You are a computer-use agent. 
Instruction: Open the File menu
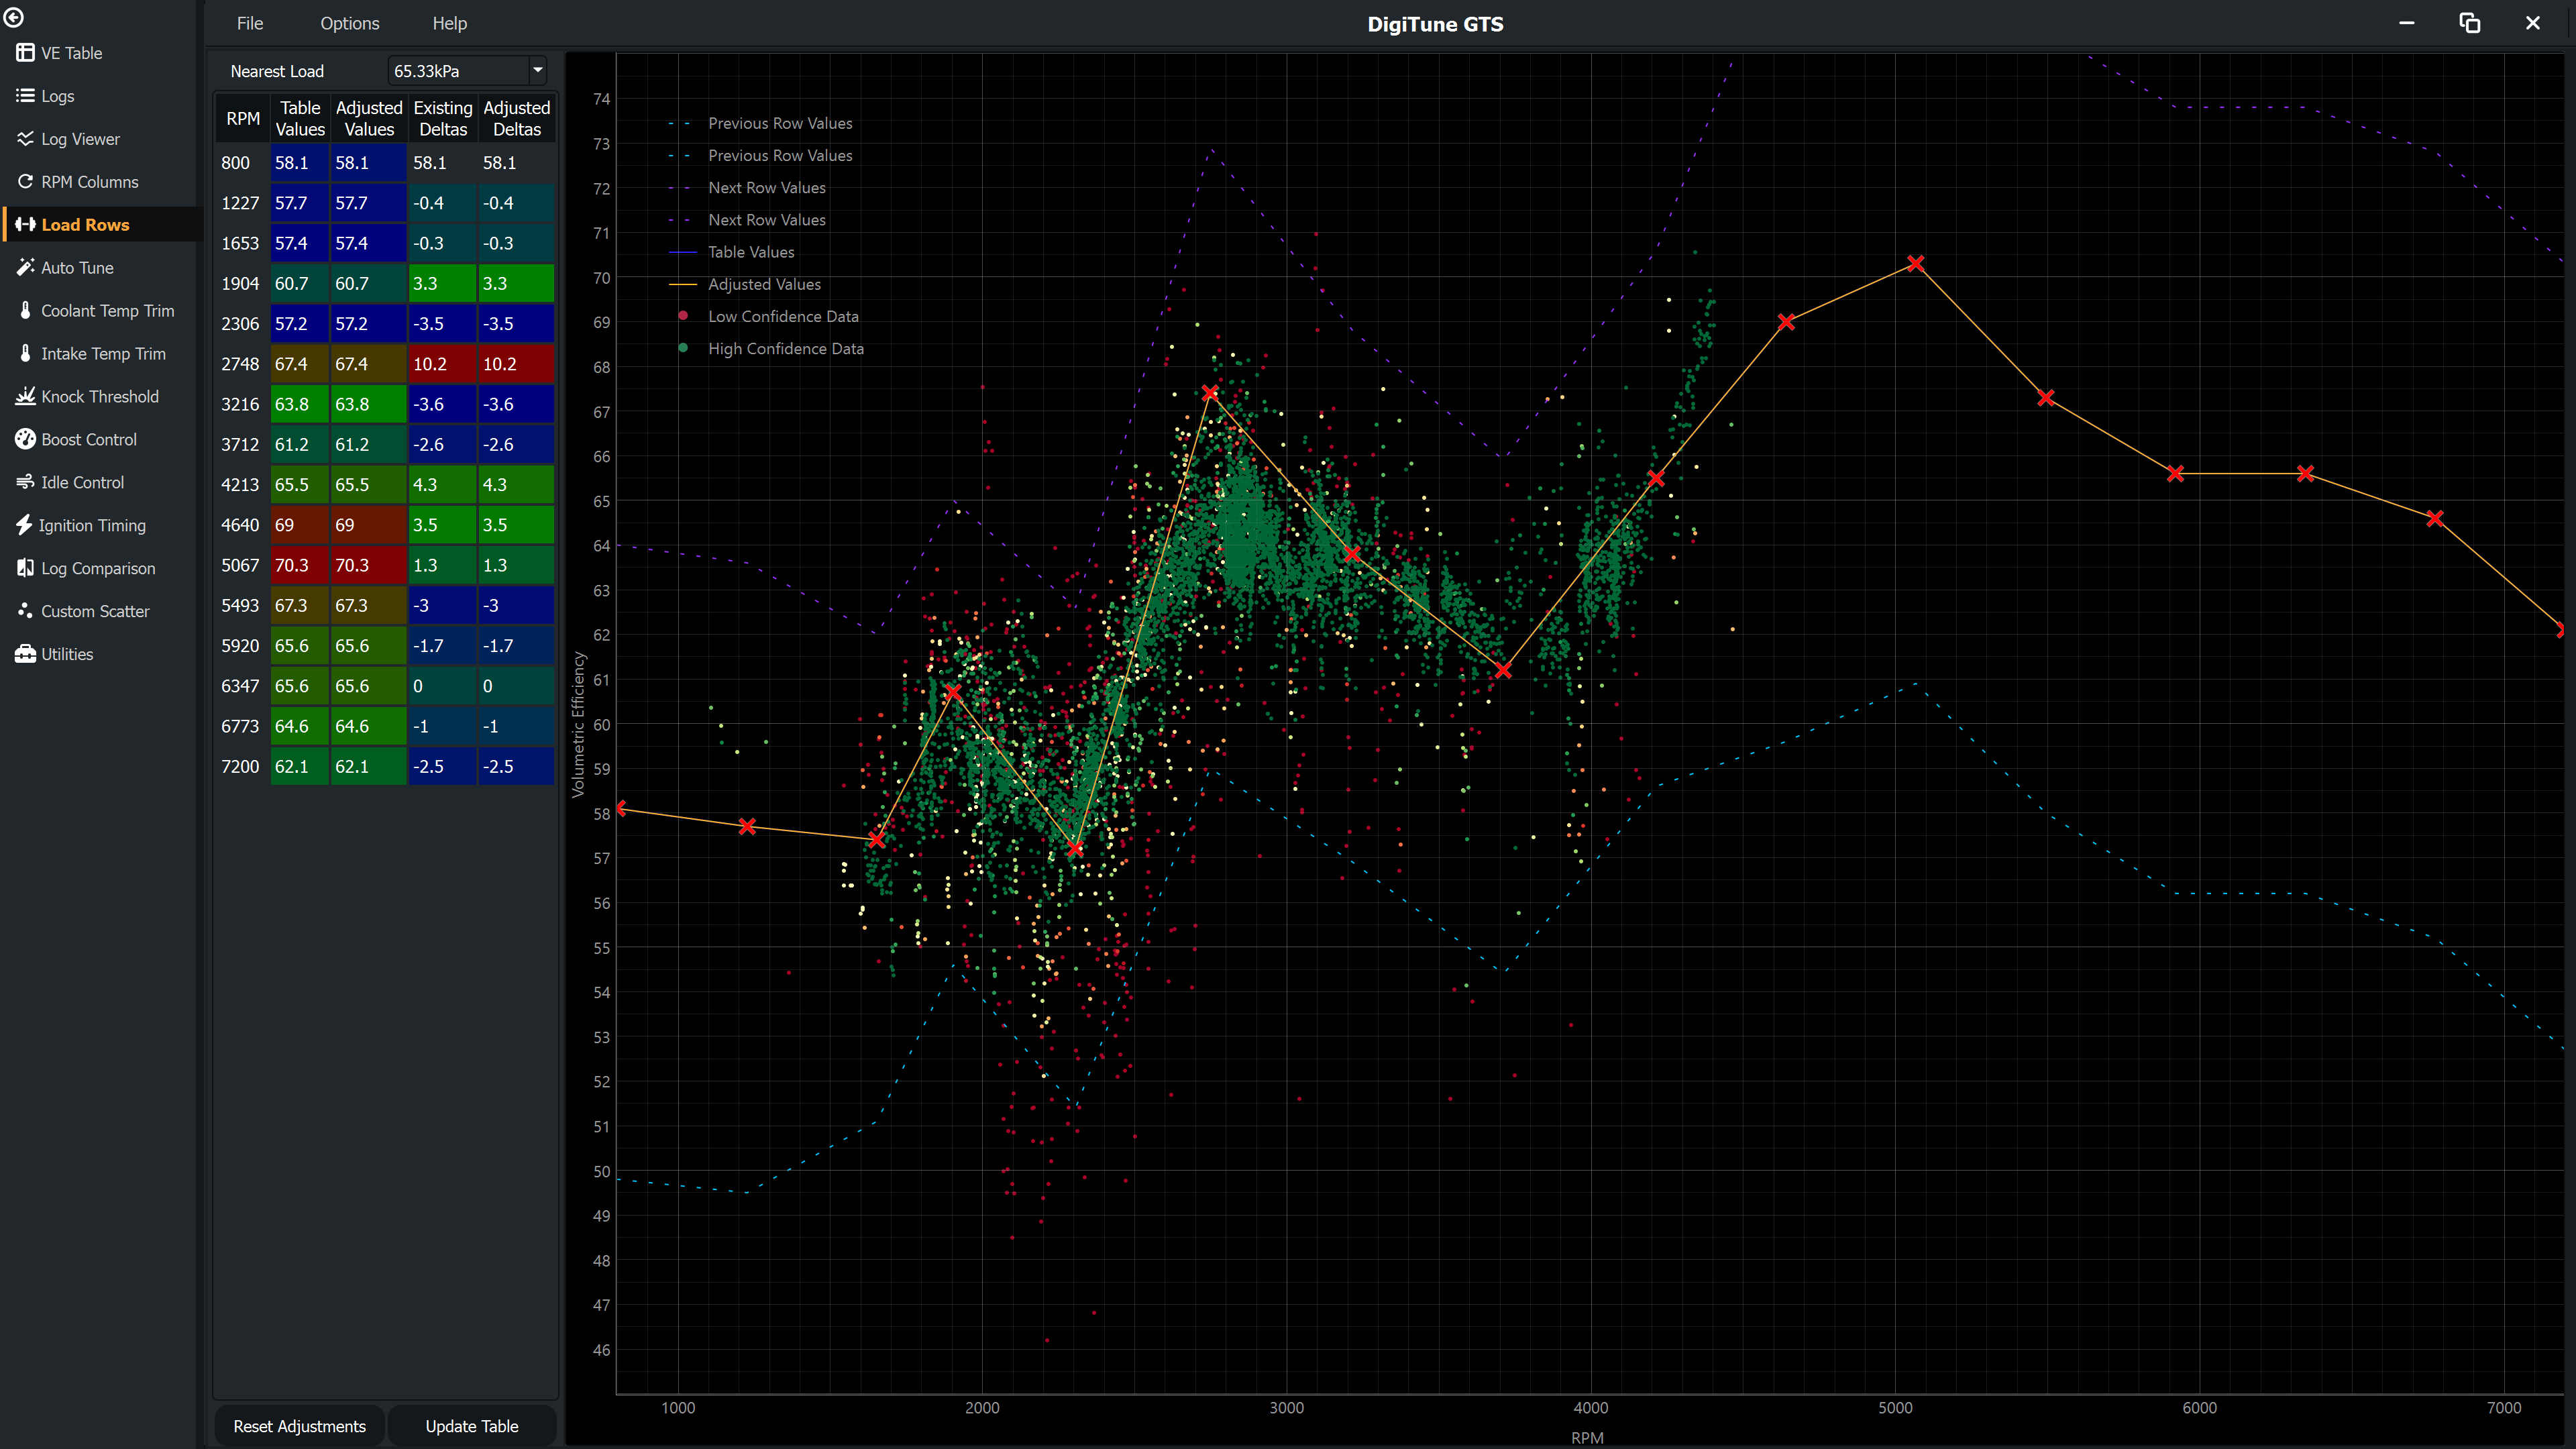(x=250, y=23)
